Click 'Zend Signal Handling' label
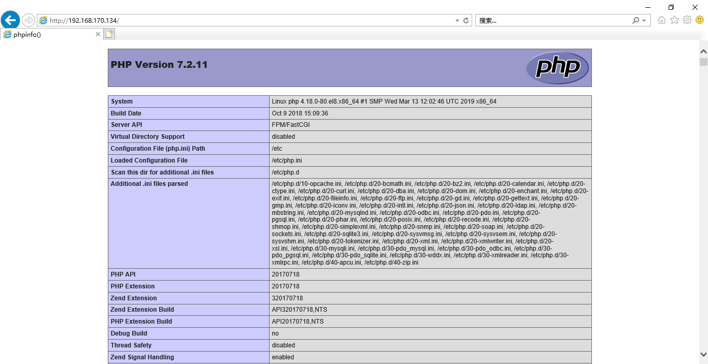Image resolution: width=708 pixels, height=364 pixels. click(x=143, y=357)
